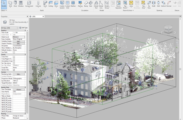
Task: Click the 3D view vertical scrollbar
Action: [180, 69]
